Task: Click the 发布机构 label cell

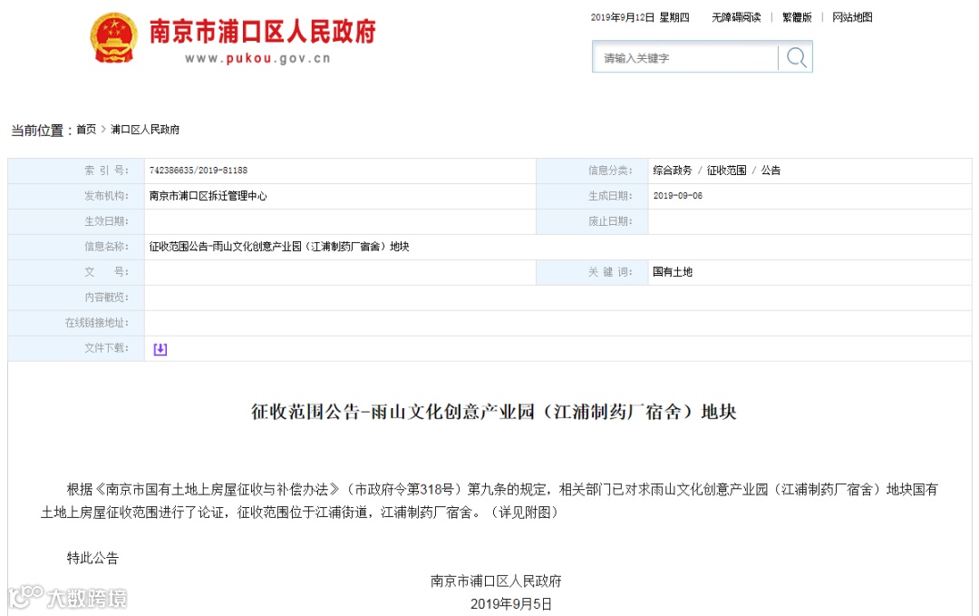Action: (x=76, y=196)
